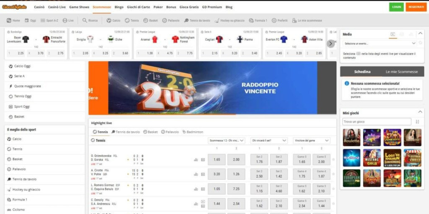Select the Media video stream icon tab
The image size is (429, 214).
click(393, 34)
